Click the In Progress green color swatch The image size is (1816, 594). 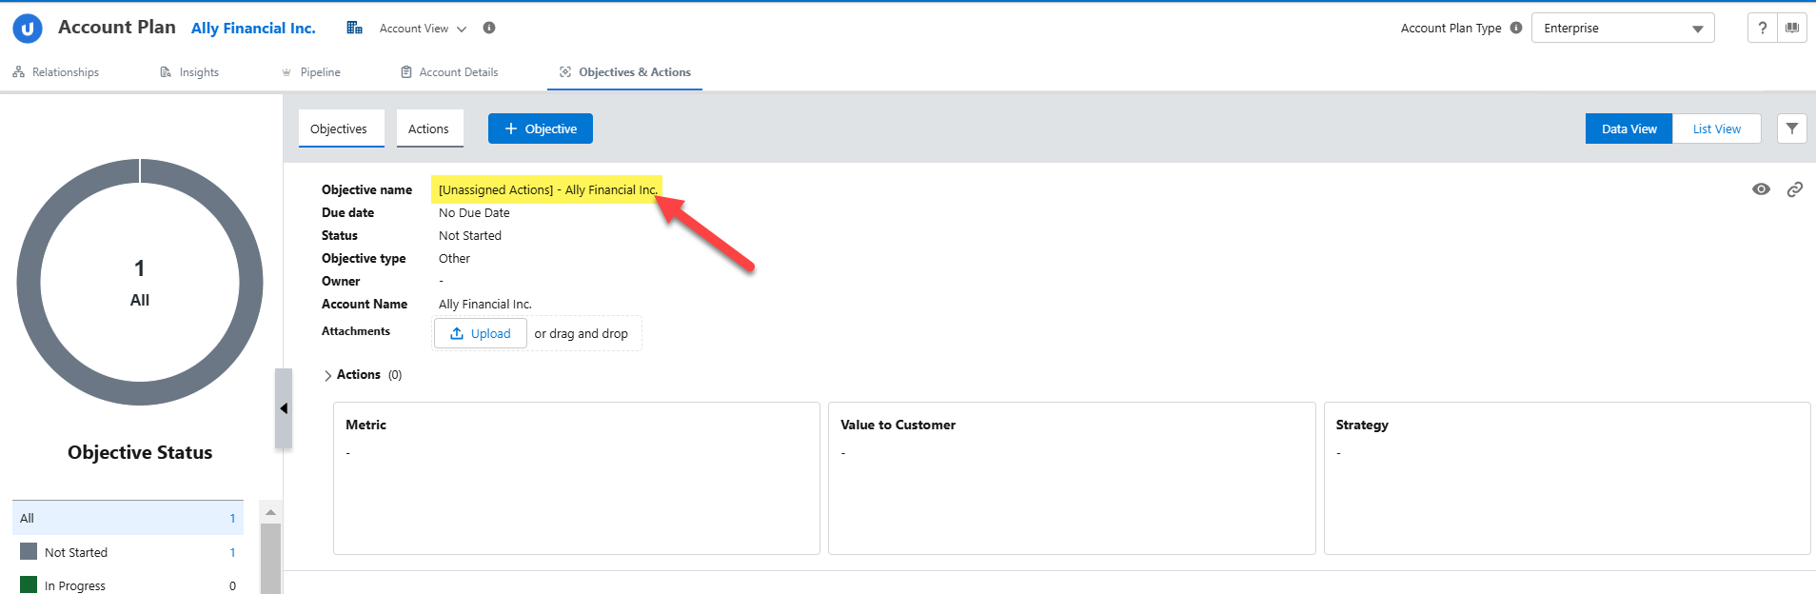(x=29, y=584)
